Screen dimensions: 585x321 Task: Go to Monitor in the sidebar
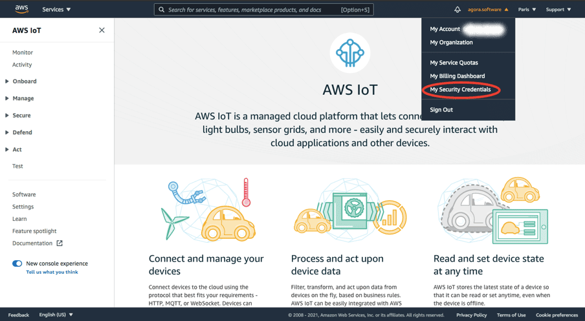(23, 52)
